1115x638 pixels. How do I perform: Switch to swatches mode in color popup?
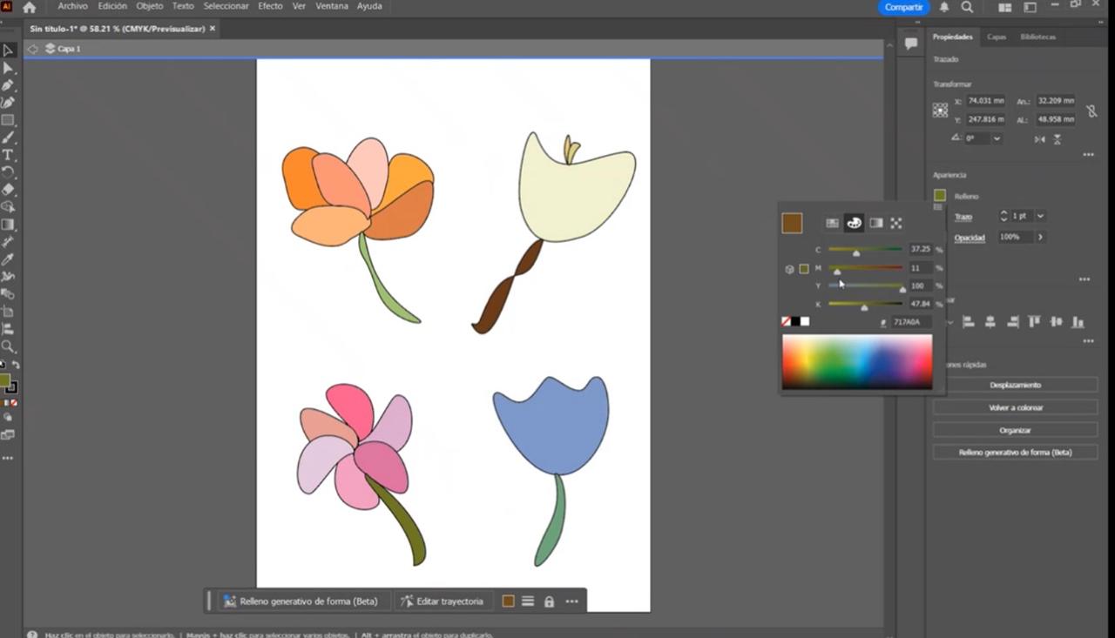(833, 223)
